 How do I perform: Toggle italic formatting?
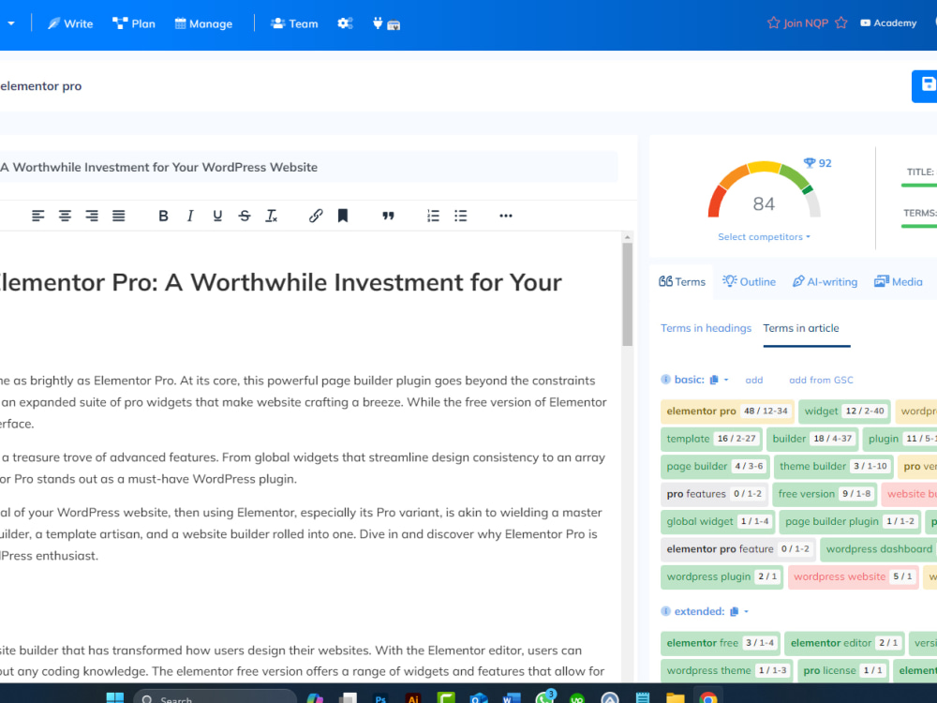click(x=190, y=216)
